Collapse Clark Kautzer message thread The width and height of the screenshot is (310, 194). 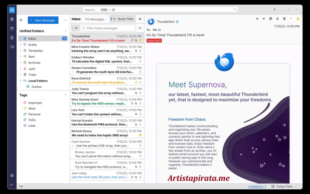[73, 146]
